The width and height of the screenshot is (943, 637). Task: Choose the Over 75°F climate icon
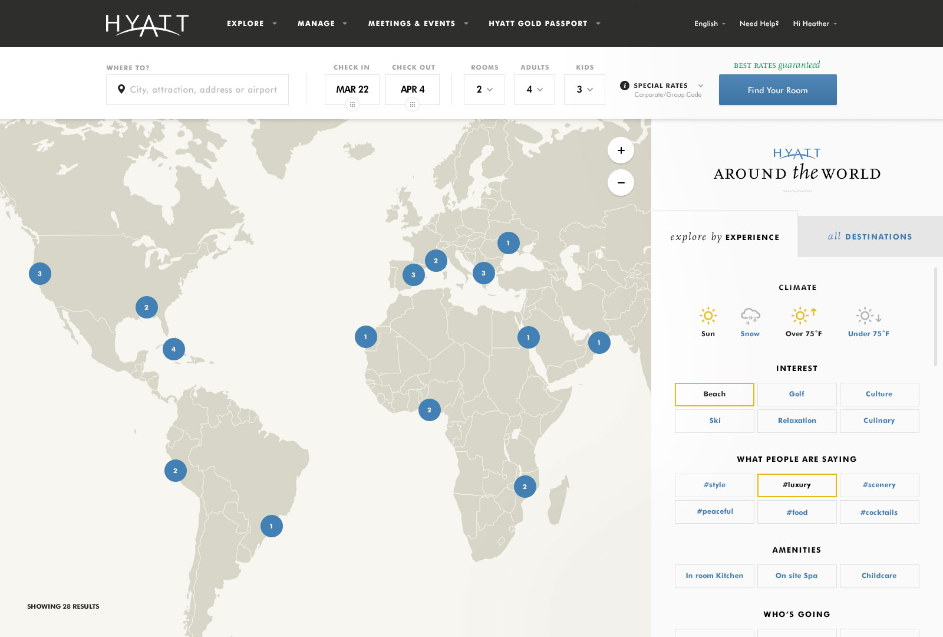803,316
